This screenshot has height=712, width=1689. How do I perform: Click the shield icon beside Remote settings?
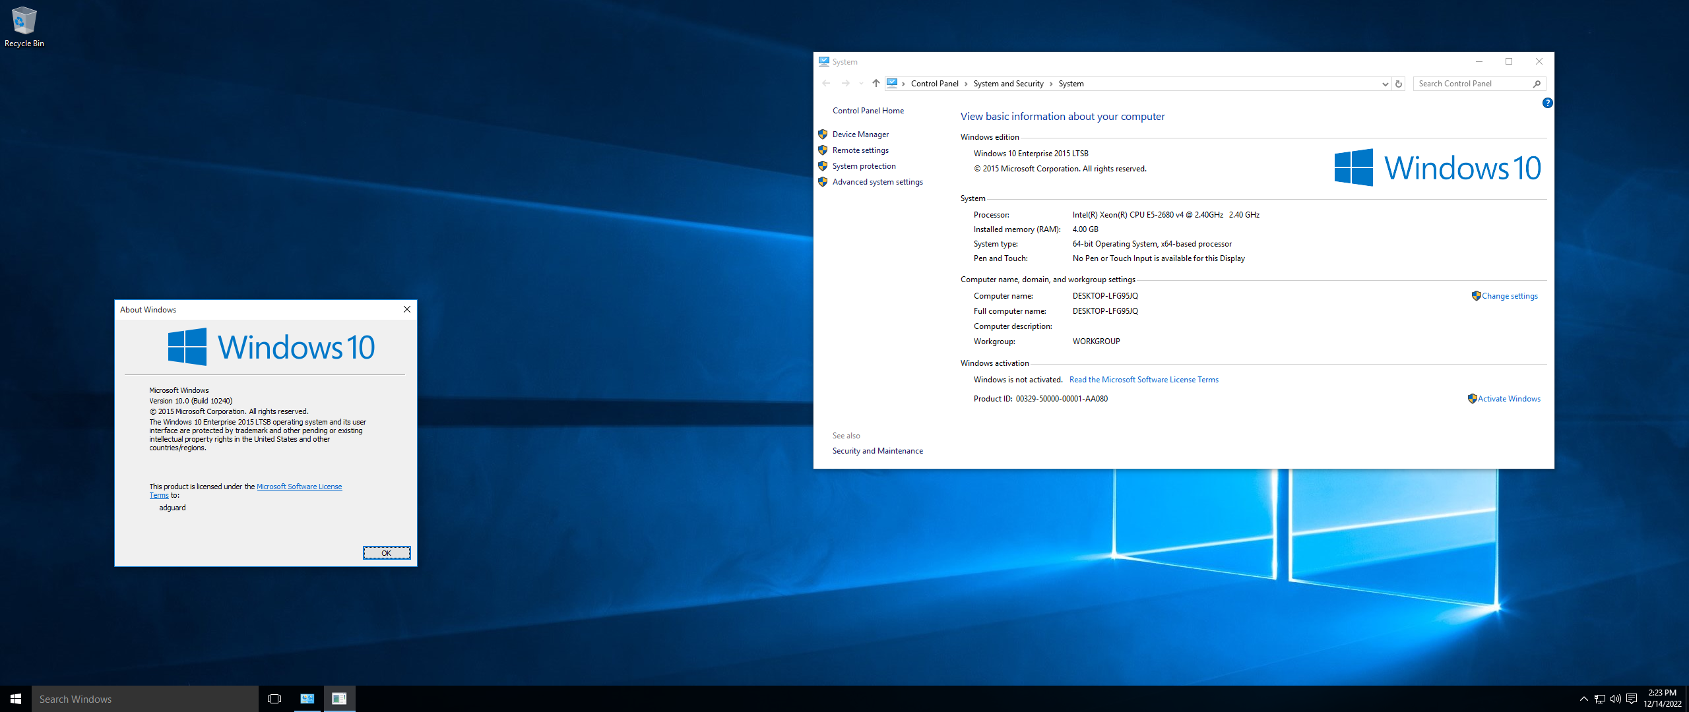point(823,150)
